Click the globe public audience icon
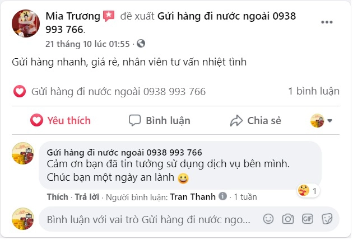 [x=141, y=44]
